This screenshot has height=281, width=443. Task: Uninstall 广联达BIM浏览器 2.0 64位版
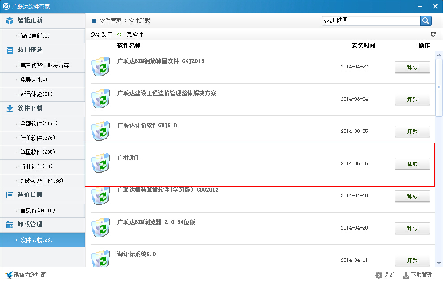(x=412, y=228)
